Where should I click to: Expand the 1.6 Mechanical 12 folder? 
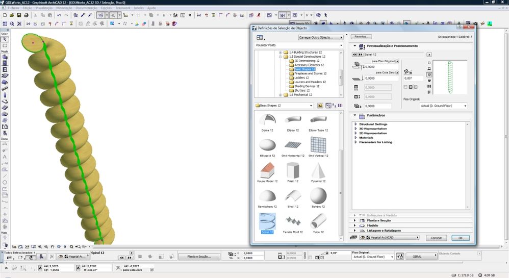pos(280,95)
